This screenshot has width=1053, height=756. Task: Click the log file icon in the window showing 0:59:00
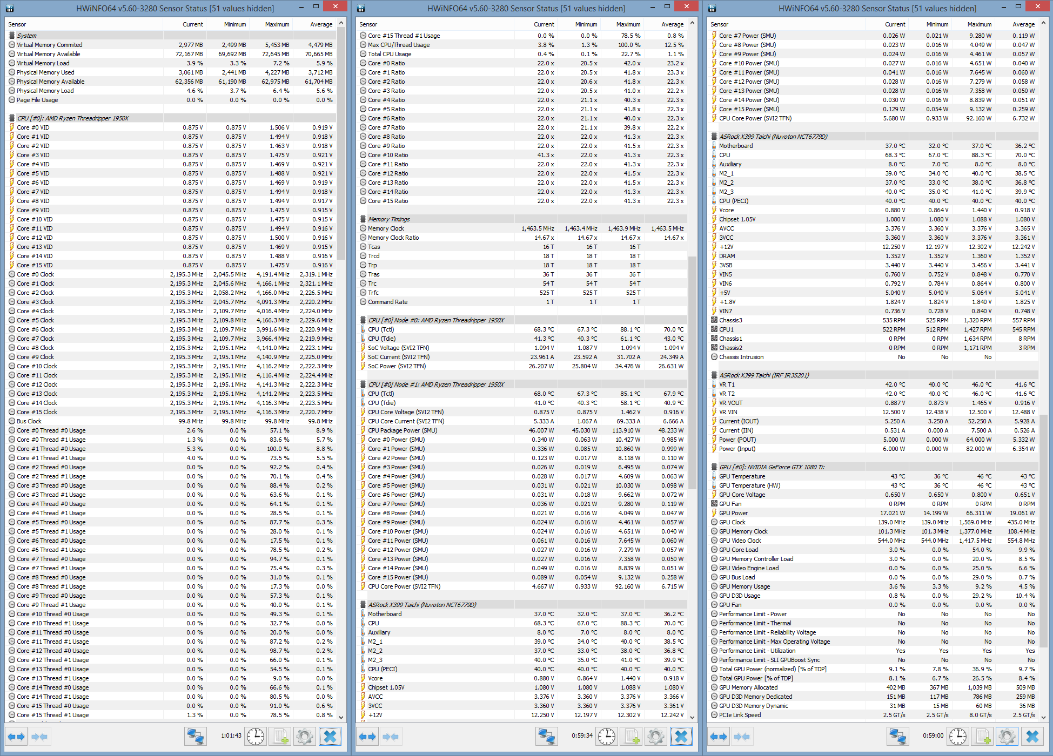982,736
